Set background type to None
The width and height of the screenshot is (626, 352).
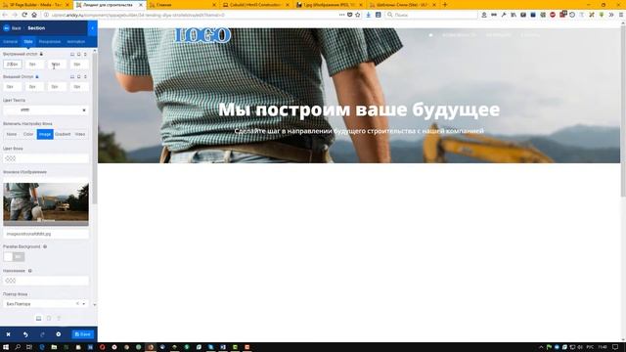[12, 134]
